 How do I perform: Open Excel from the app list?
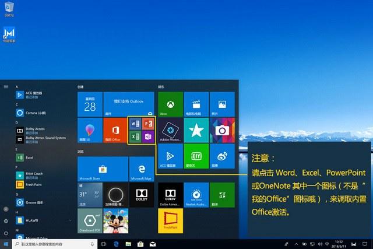43,157
